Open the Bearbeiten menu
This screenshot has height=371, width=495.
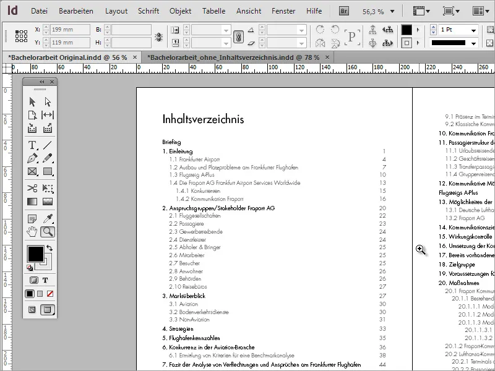pyautogui.click(x=76, y=11)
